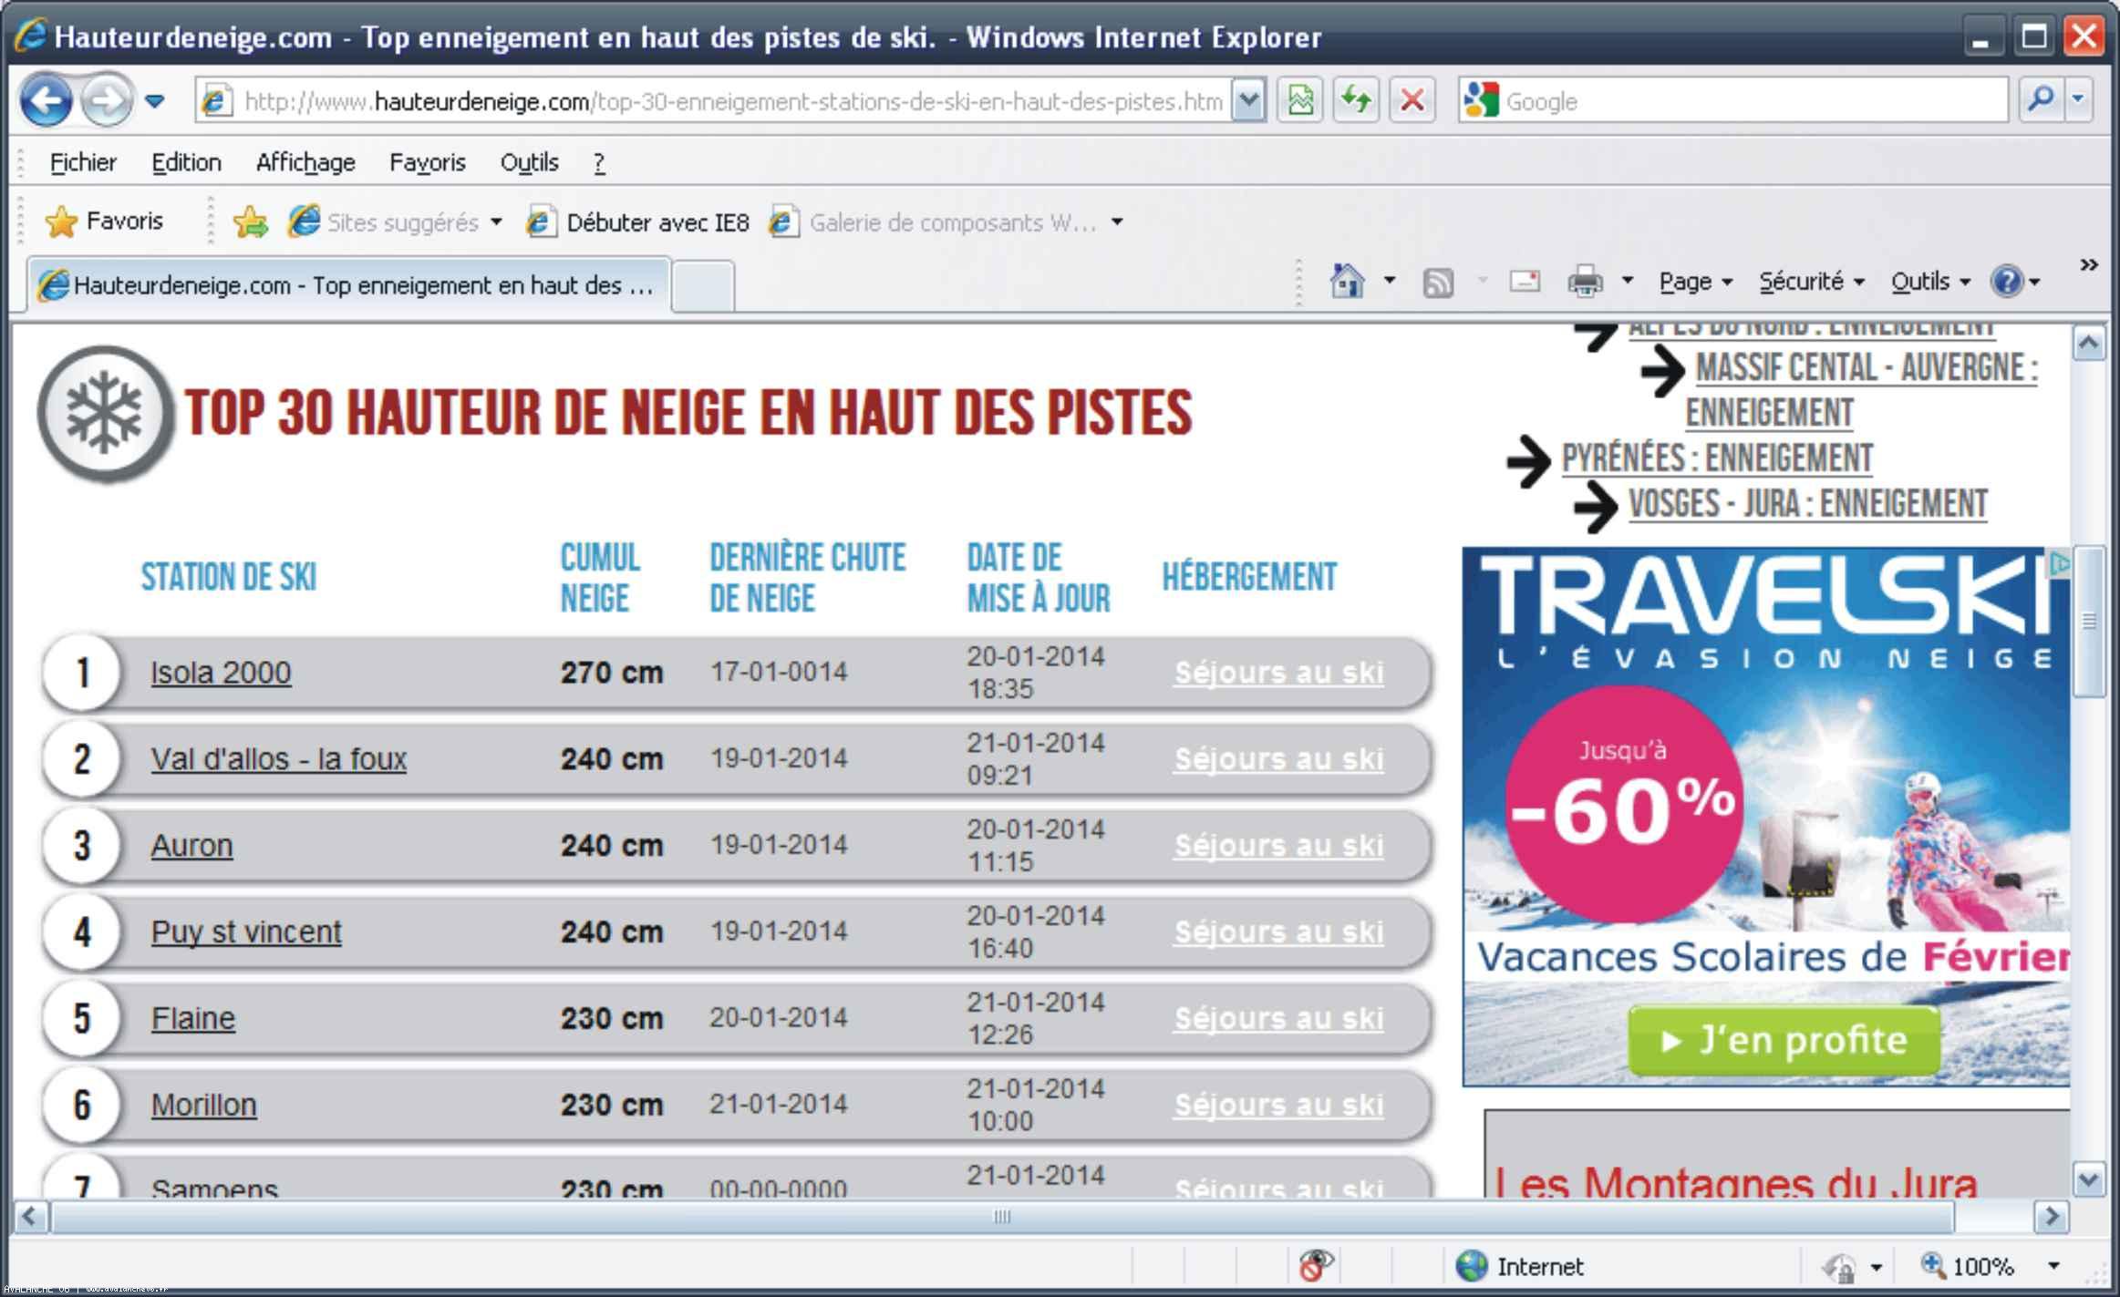
Task: Open Val d'allos - la foux link
Action: click(278, 759)
